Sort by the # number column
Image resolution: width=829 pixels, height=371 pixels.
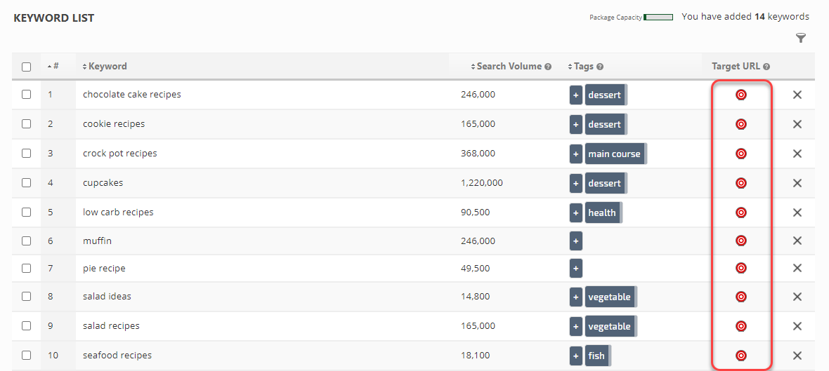(53, 67)
